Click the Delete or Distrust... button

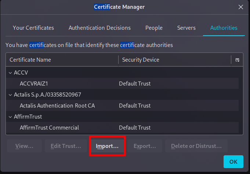[196, 146]
